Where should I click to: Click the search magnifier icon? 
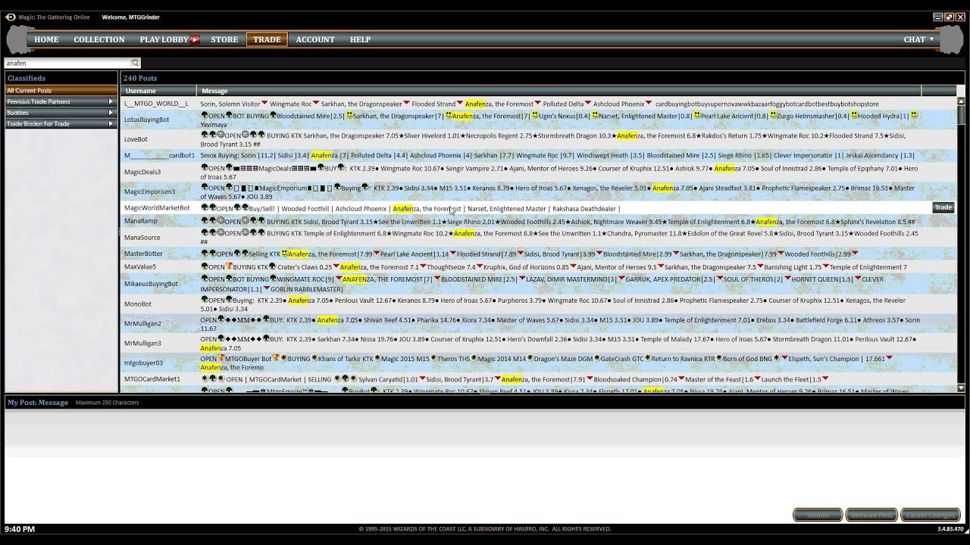click(x=136, y=64)
